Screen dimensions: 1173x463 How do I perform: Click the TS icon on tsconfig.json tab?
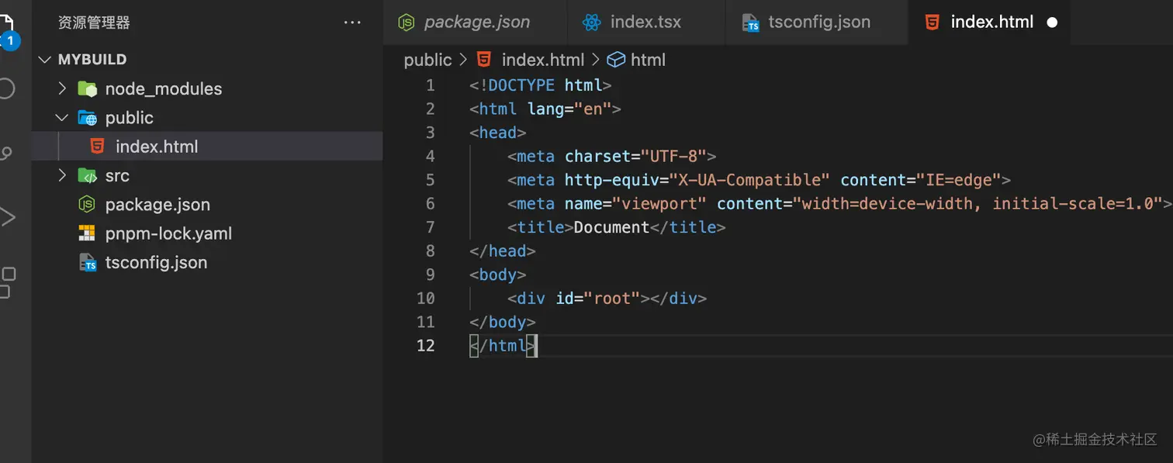[750, 23]
